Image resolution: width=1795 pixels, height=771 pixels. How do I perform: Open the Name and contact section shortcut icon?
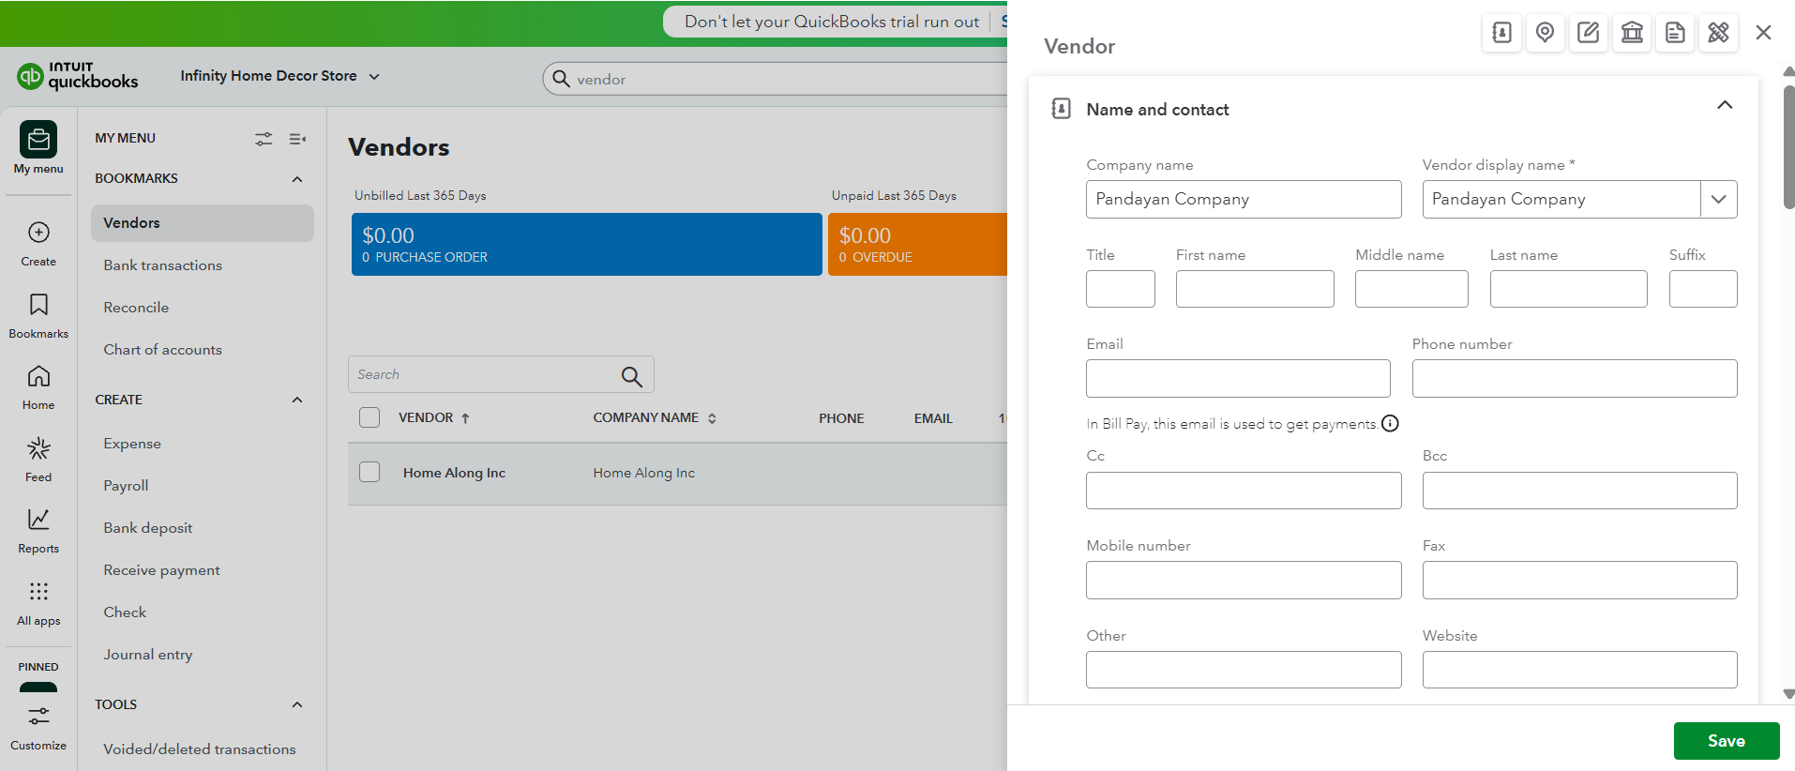1501,33
